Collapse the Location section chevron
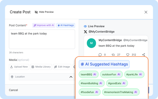This screenshot has height=99, width=158. point(71,77)
